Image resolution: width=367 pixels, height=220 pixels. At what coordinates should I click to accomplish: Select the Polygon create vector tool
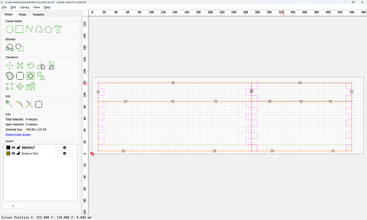48,29
